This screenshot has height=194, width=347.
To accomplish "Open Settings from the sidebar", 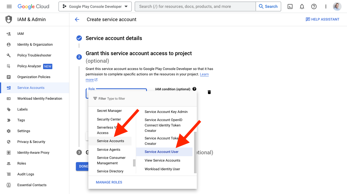I will (x=24, y=131).
